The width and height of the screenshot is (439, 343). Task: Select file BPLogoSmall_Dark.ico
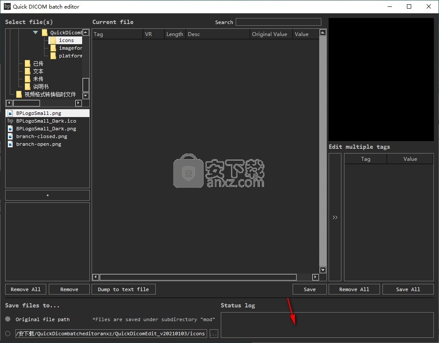47,121
